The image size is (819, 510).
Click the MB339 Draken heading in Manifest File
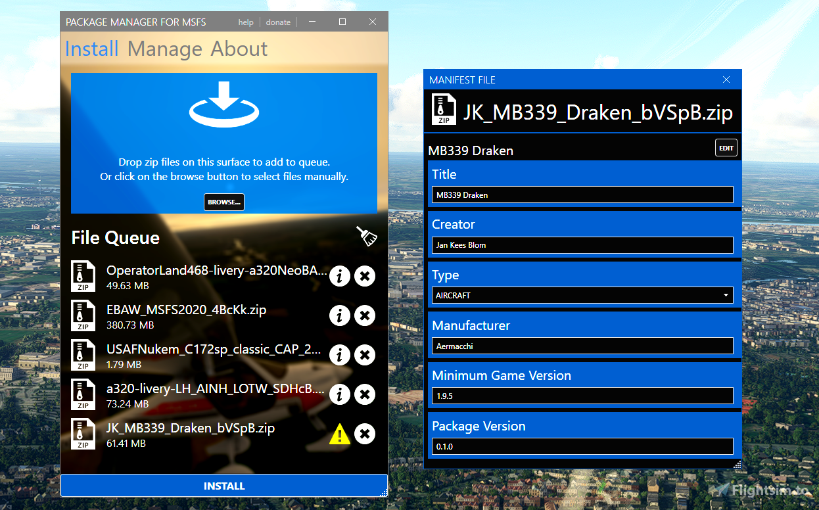471,151
